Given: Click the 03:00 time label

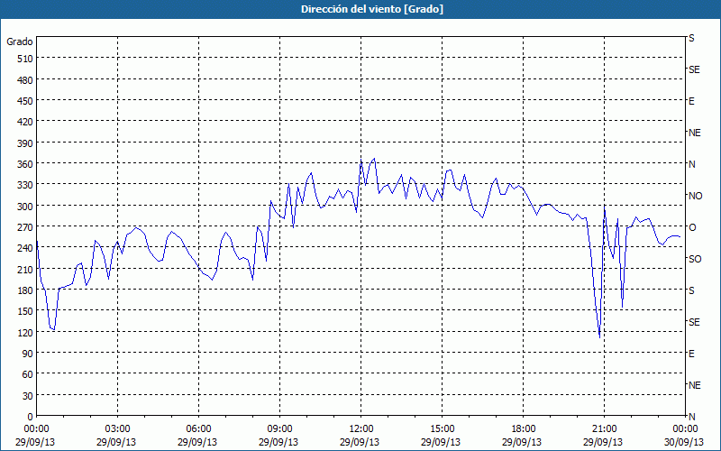Looking at the screenshot, I should (117, 429).
